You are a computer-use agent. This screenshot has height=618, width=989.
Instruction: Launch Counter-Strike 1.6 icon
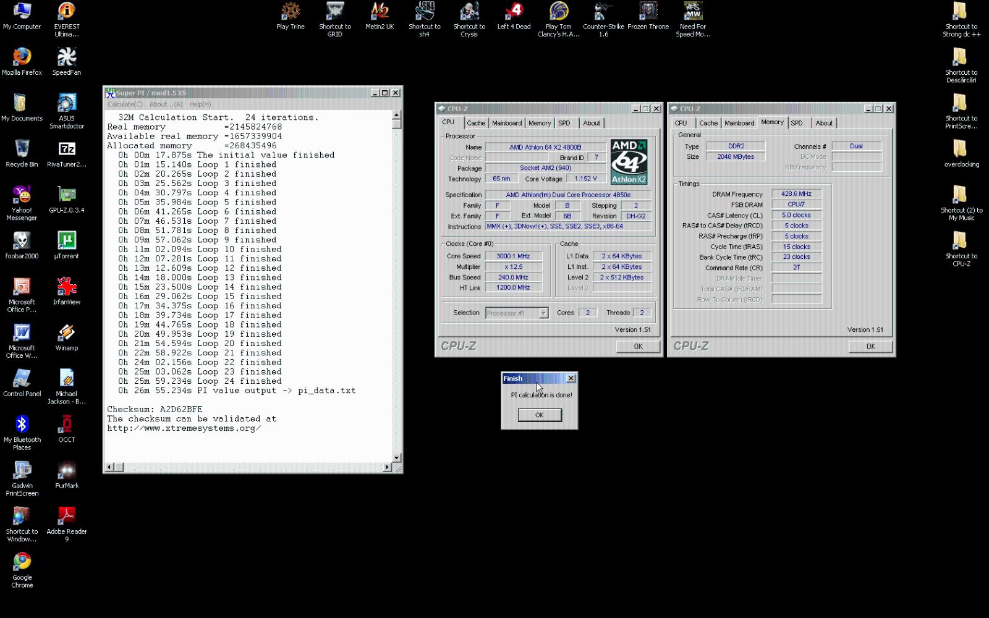603,19
